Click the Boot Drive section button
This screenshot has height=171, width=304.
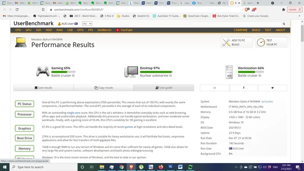click(x=24, y=138)
